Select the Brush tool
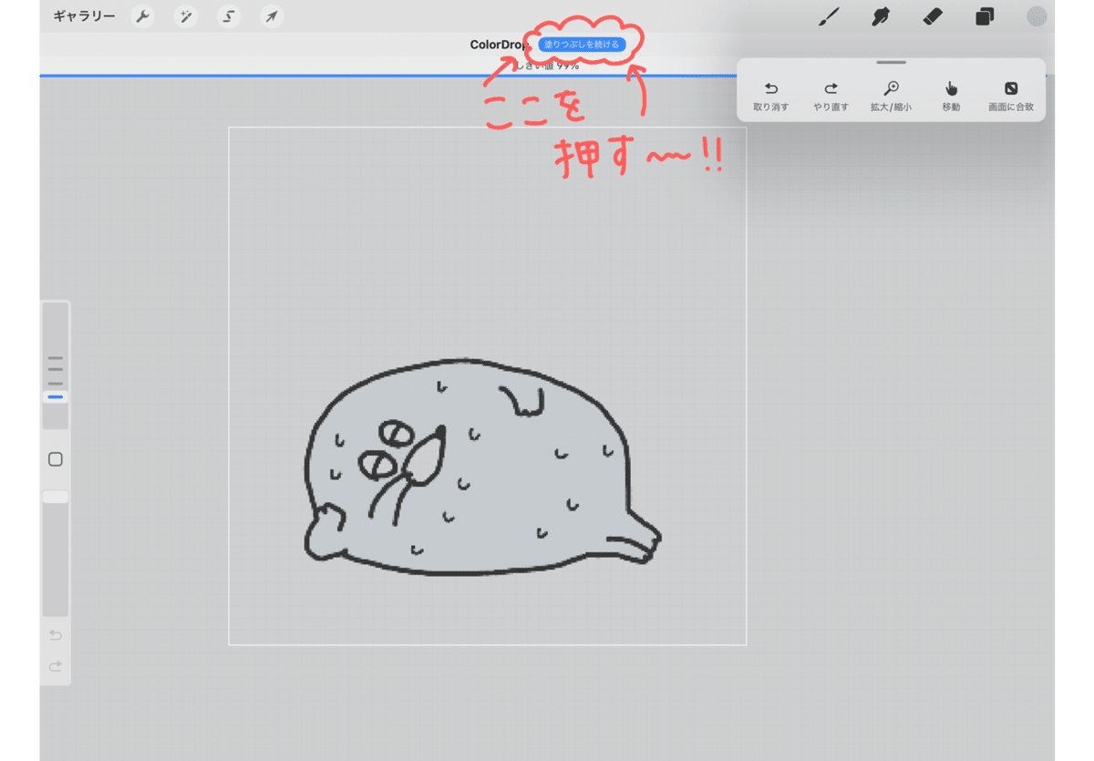Viewport: 1094px width, 761px height. 829,16
